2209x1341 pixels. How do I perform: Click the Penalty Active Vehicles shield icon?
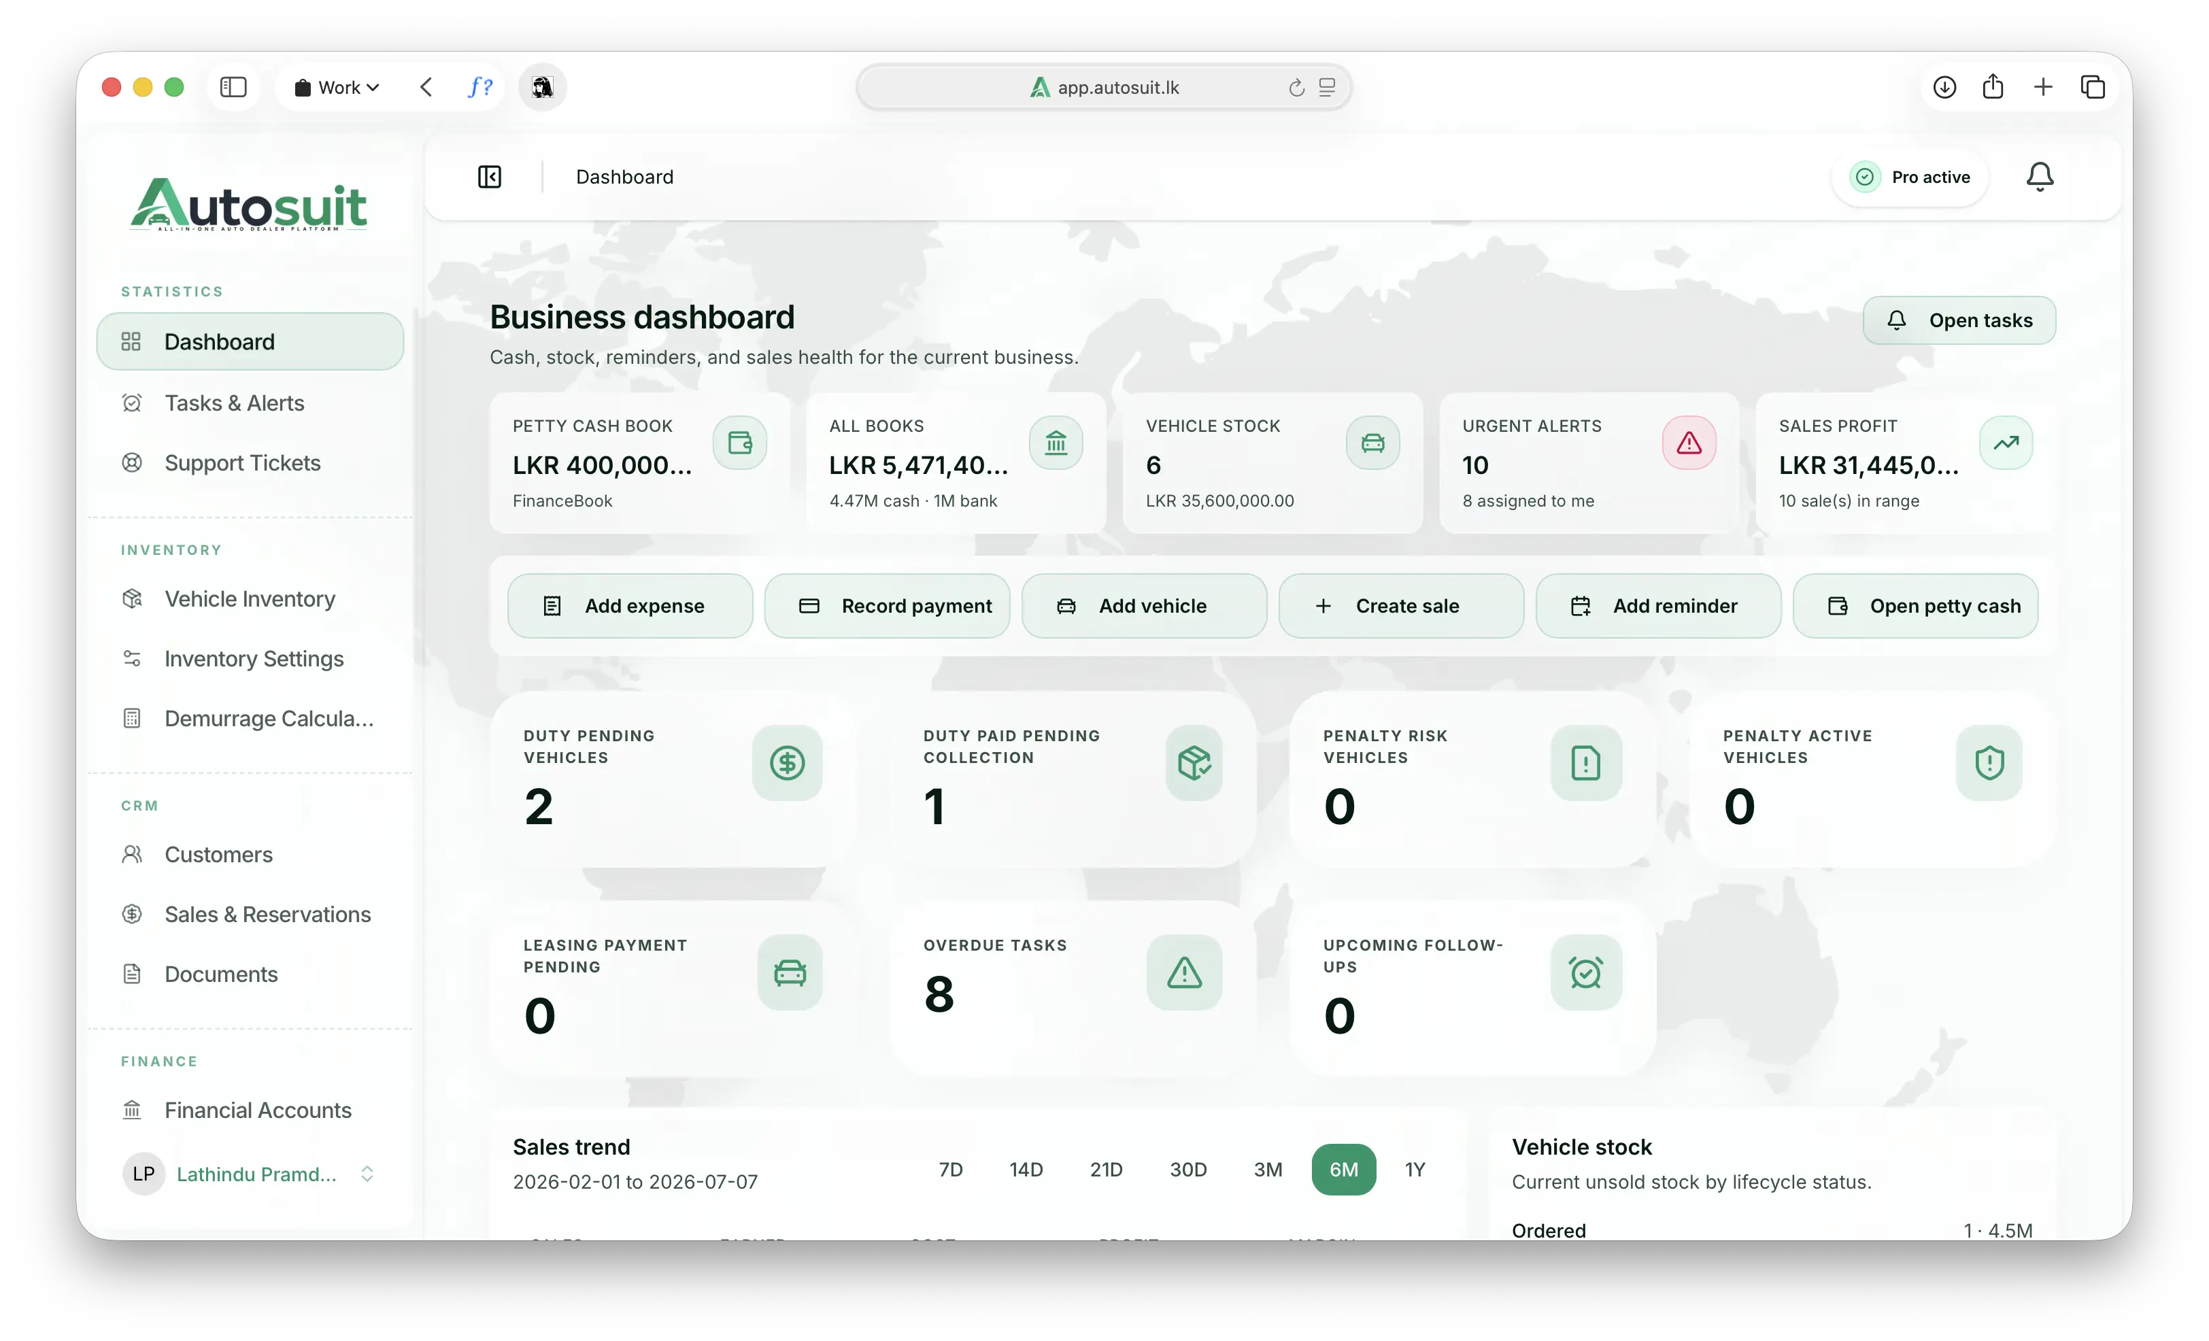(1989, 763)
